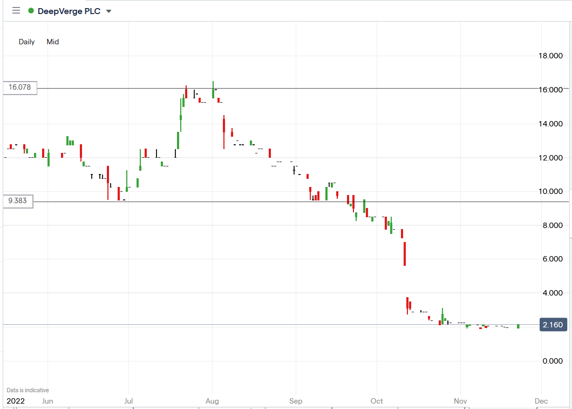Click the Jul label on time axis
The width and height of the screenshot is (572, 409).
click(128, 401)
